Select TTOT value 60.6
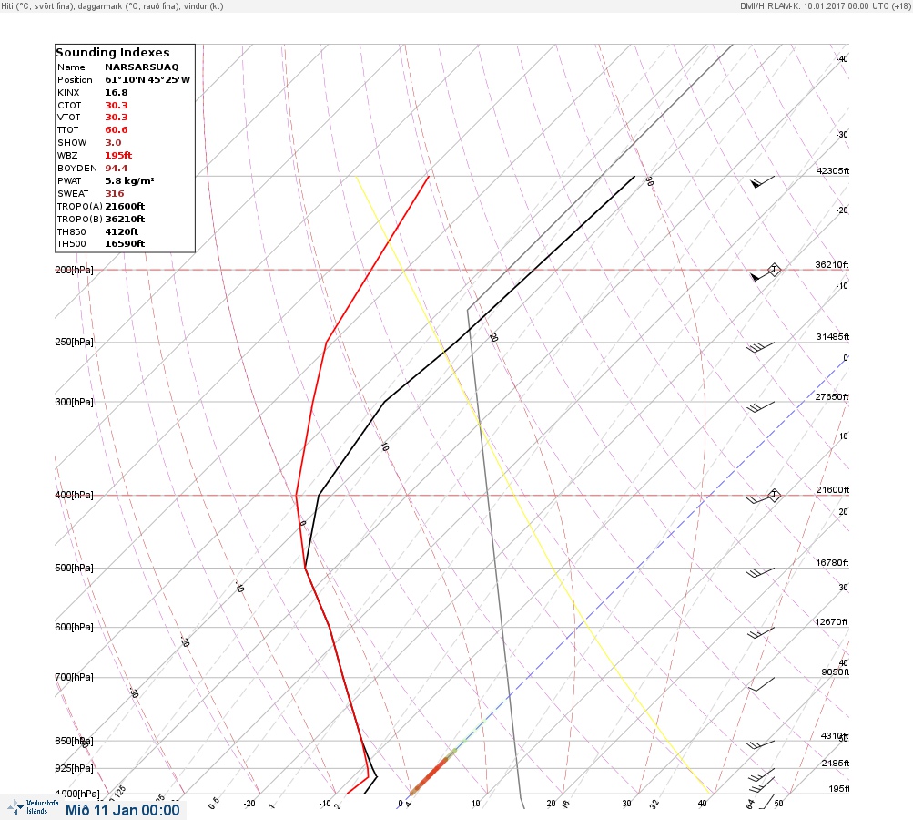 point(116,130)
